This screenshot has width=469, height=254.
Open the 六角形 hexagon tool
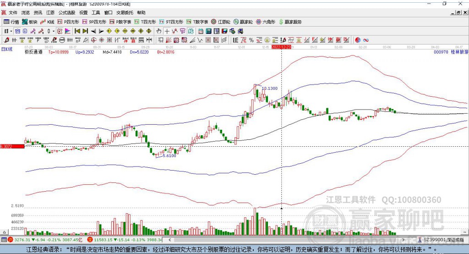point(266,22)
